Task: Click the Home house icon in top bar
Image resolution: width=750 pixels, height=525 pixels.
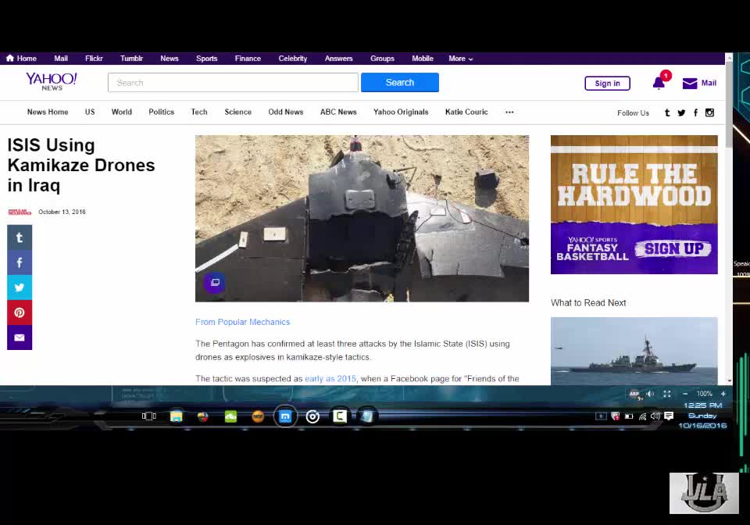Action: click(10, 59)
